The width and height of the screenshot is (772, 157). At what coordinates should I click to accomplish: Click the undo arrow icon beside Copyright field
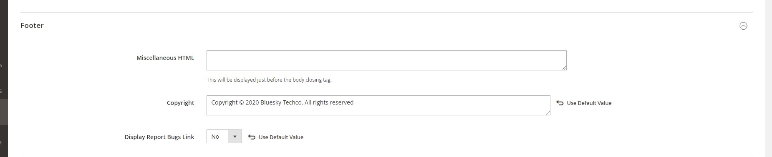tap(560, 103)
